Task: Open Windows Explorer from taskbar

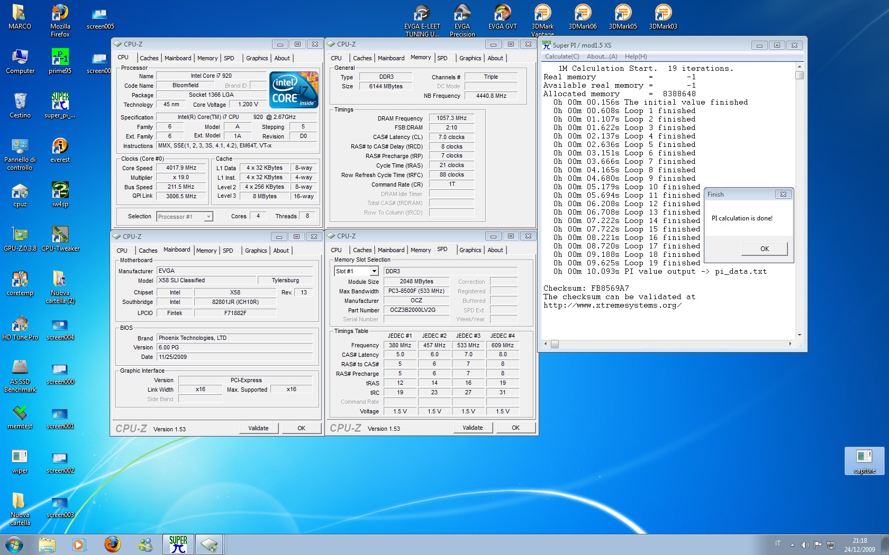Action: pyautogui.click(x=47, y=544)
